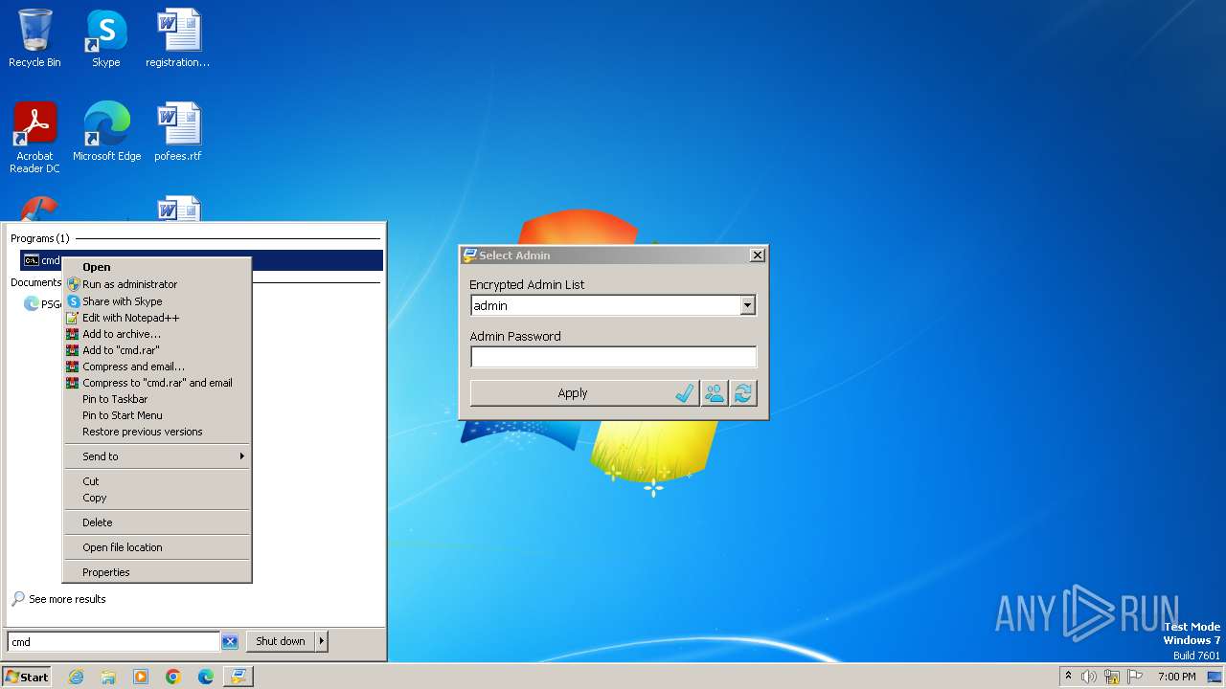The width and height of the screenshot is (1226, 689).
Task: Click the users icon in Select Admin dialog
Action: 715,393
